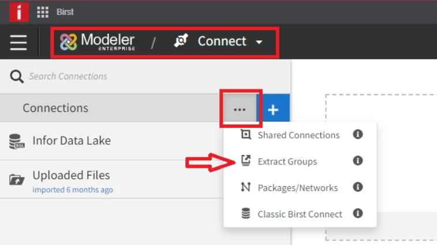Expand the Connect dropdown arrow
The image size is (437, 245).
(x=259, y=42)
